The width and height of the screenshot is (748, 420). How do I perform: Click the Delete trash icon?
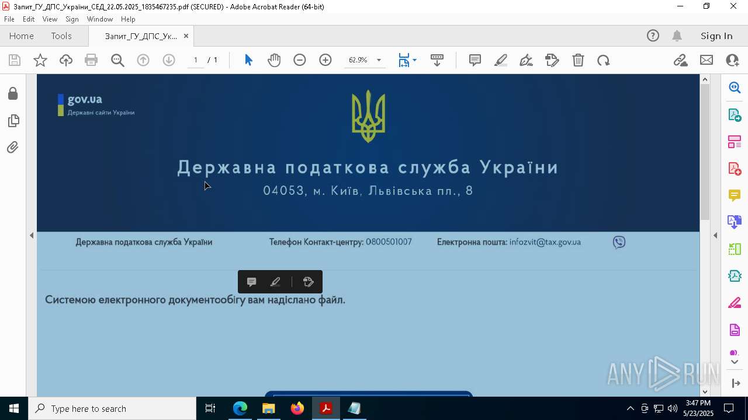[578, 60]
